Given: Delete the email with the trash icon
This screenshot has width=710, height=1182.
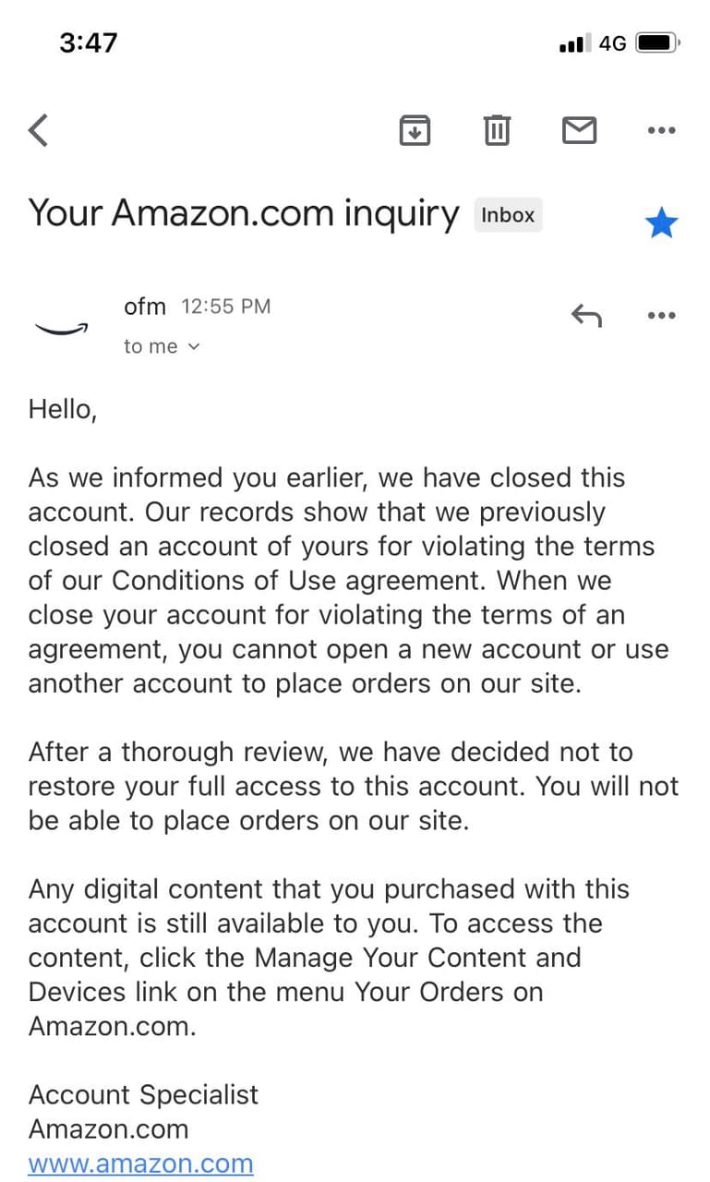Looking at the screenshot, I should pos(497,130).
